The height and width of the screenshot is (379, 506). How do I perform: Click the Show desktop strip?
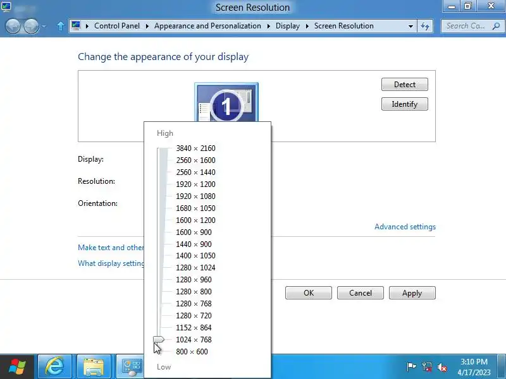tap(502, 367)
